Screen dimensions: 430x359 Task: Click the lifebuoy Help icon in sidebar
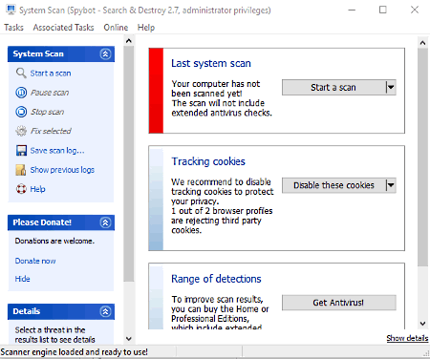pos(21,189)
